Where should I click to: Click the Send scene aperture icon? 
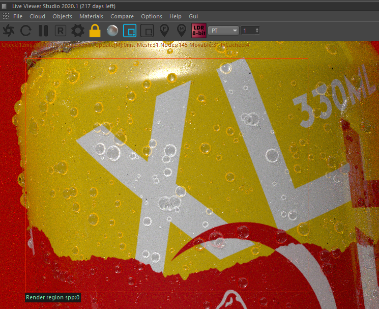point(9,31)
